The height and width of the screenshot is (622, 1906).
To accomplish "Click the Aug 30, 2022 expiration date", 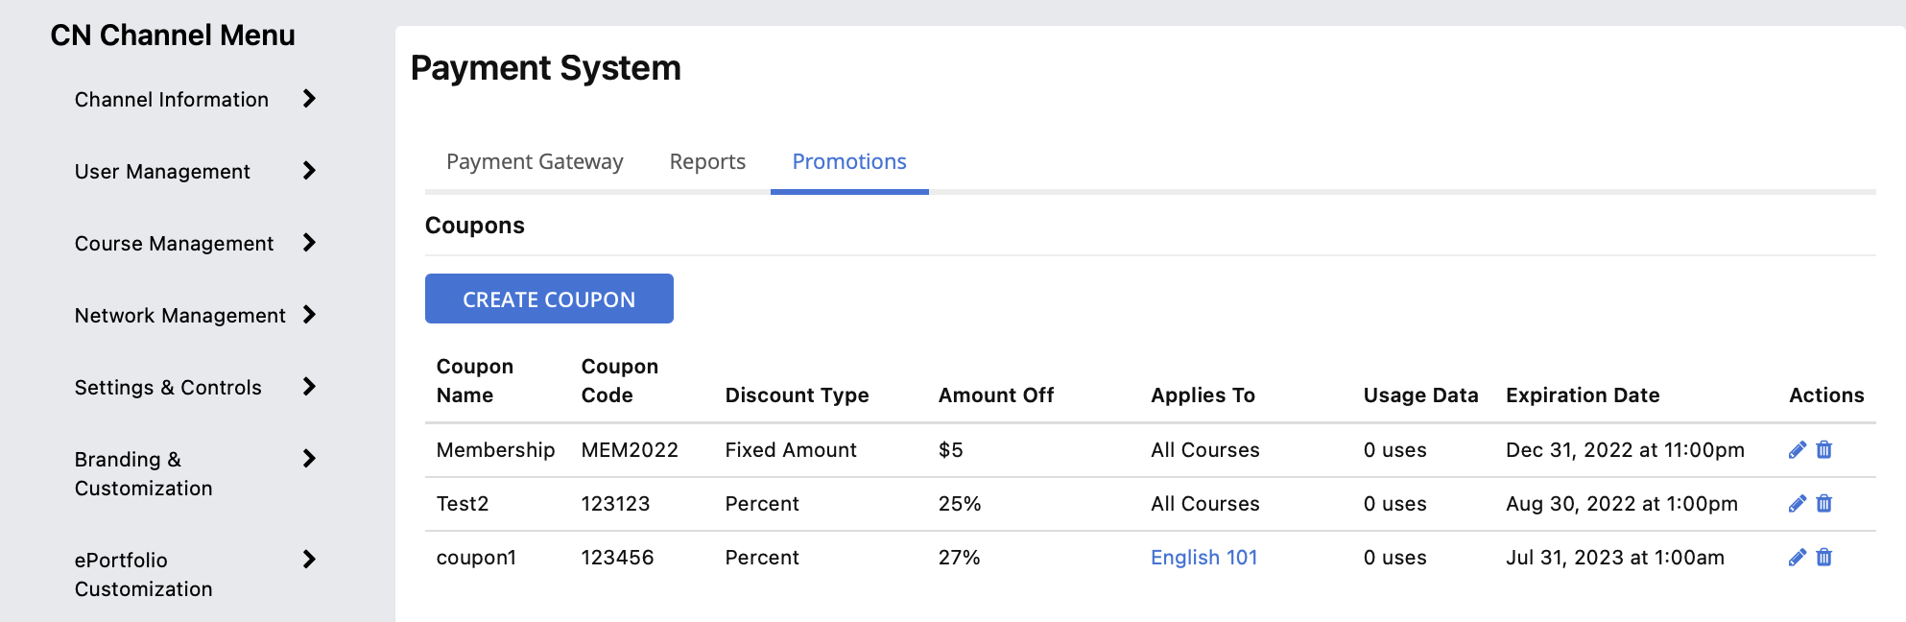I will 1622,504.
